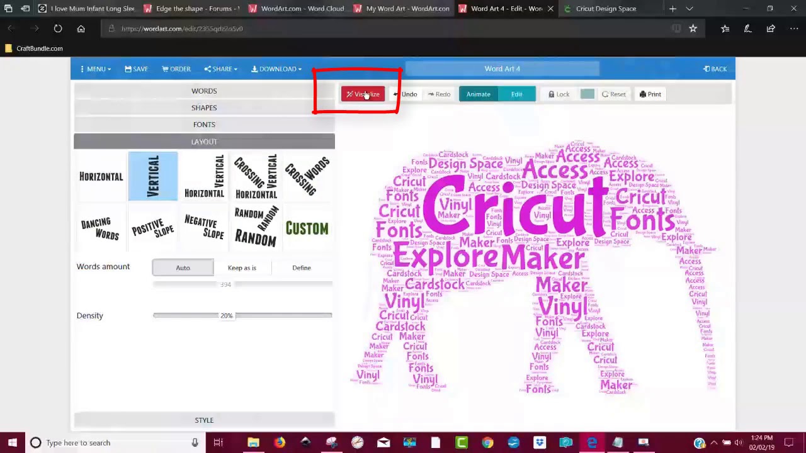This screenshot has height=453, width=806.
Task: Expand the FONTS panel section
Action: (204, 125)
